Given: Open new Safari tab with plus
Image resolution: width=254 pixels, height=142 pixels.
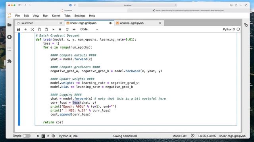Looking at the screenshot, I should pos(241,5).
